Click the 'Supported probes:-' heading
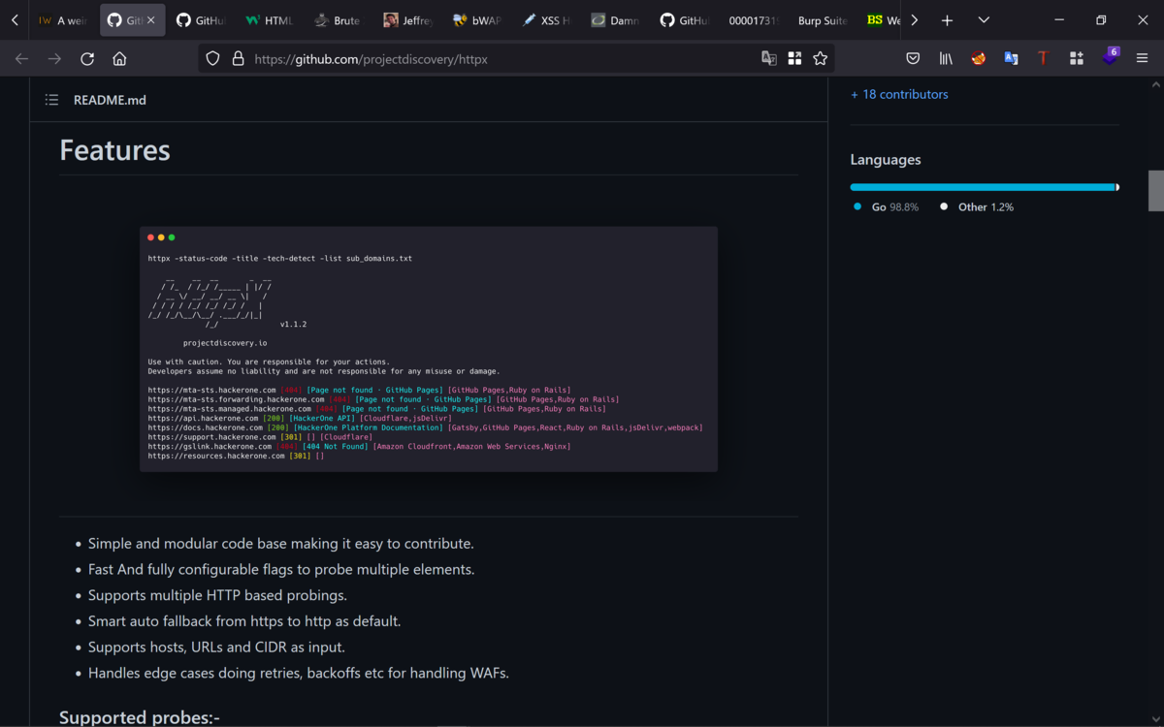Screen dimensions: 1164x727 [x=140, y=717]
